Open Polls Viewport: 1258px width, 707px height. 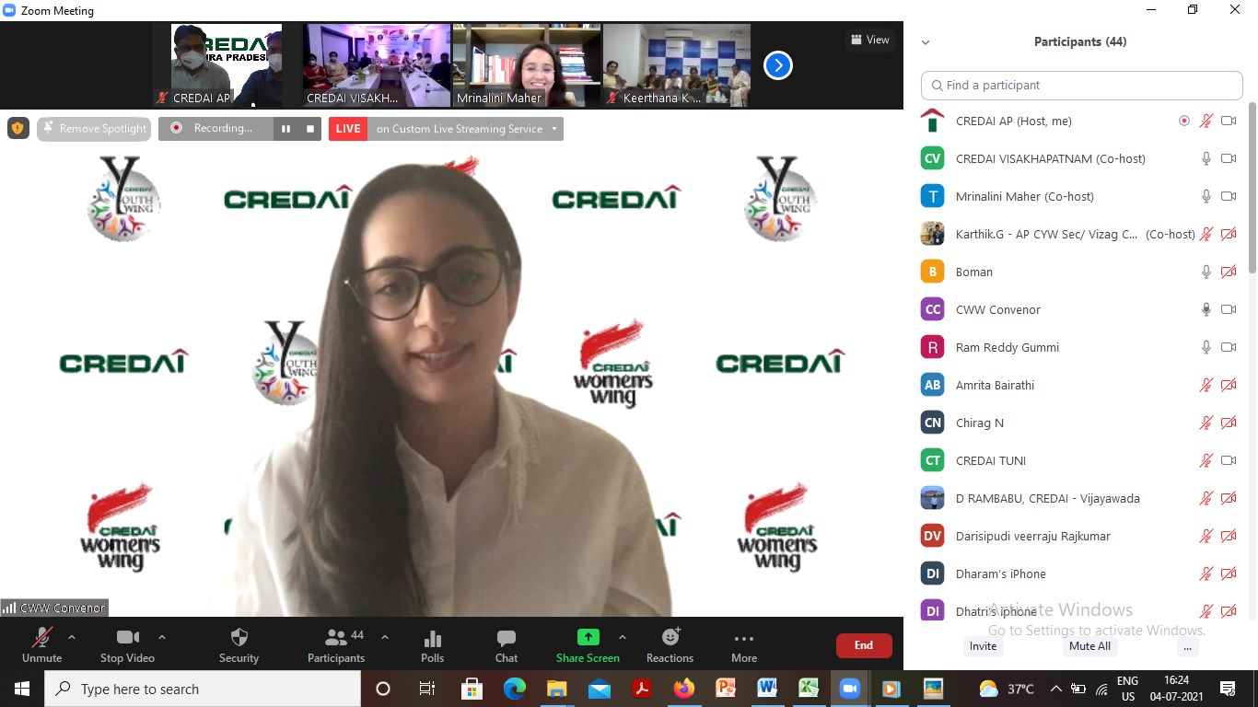click(x=432, y=644)
